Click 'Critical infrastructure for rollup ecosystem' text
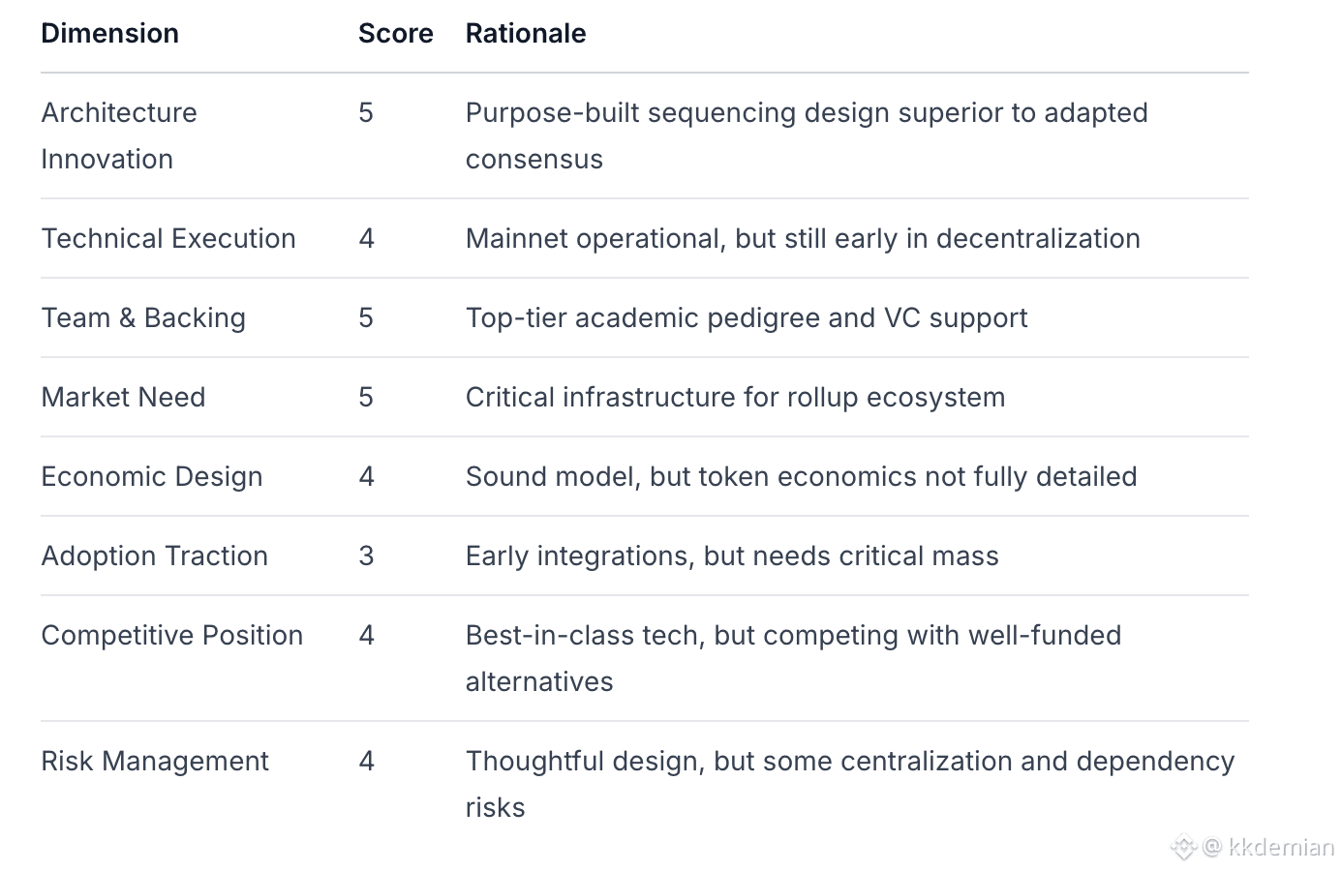The width and height of the screenshot is (1342, 871). click(735, 398)
